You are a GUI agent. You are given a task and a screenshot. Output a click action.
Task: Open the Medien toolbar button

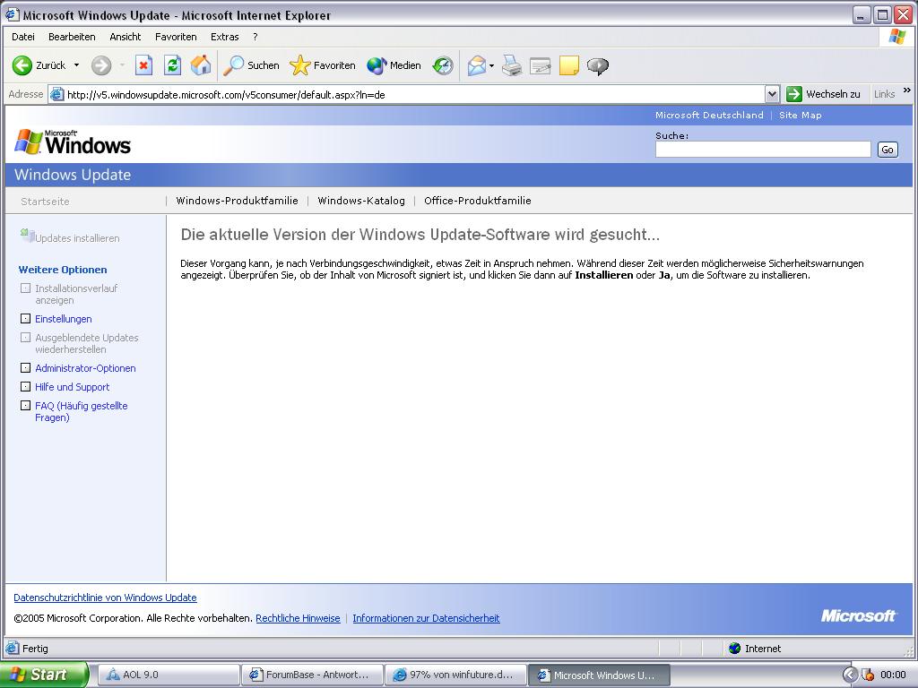(394, 65)
